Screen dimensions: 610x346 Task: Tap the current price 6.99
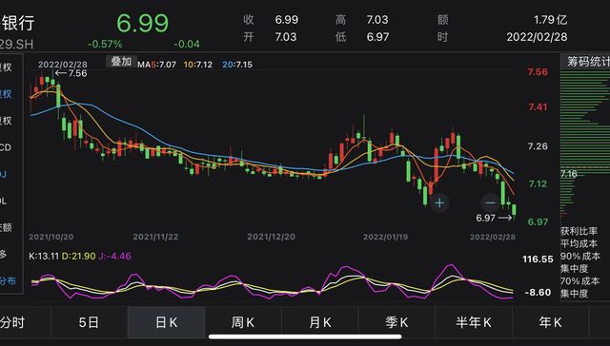click(x=142, y=23)
